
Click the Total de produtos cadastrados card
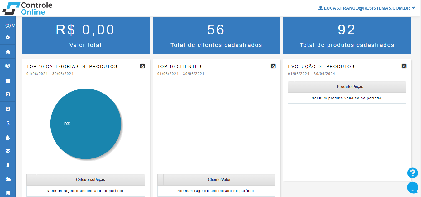347,36
